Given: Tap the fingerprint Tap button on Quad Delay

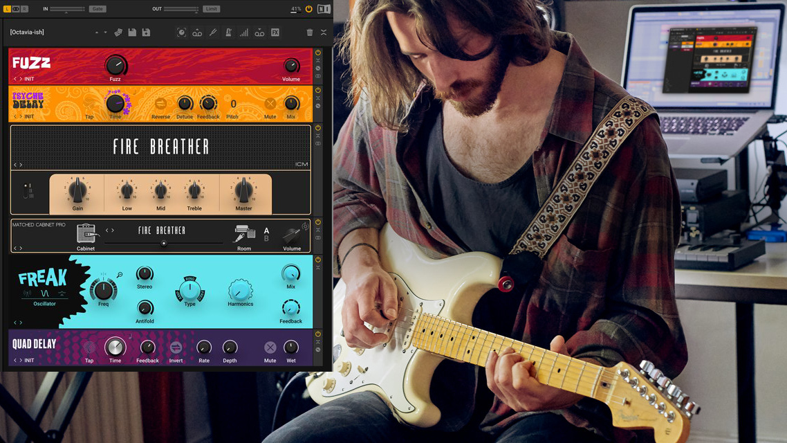Looking at the screenshot, I should (89, 347).
